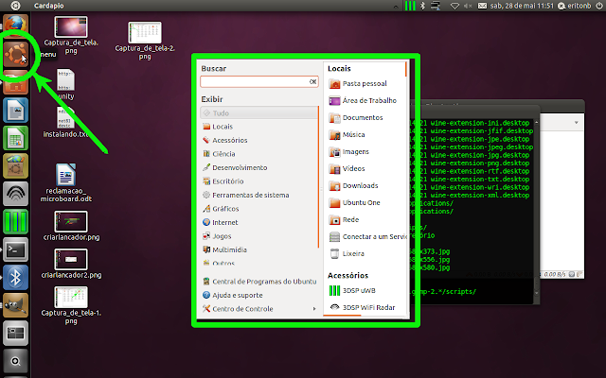Open dropdown arrow in the background window
The height and width of the screenshot is (378, 606).
(x=576, y=123)
